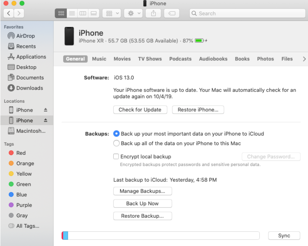Enable Encrypt local backup checkbox
This screenshot has width=308, height=246.
(x=116, y=156)
